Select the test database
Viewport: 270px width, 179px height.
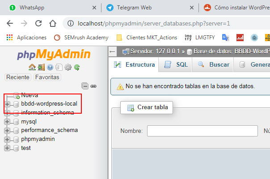(26, 148)
